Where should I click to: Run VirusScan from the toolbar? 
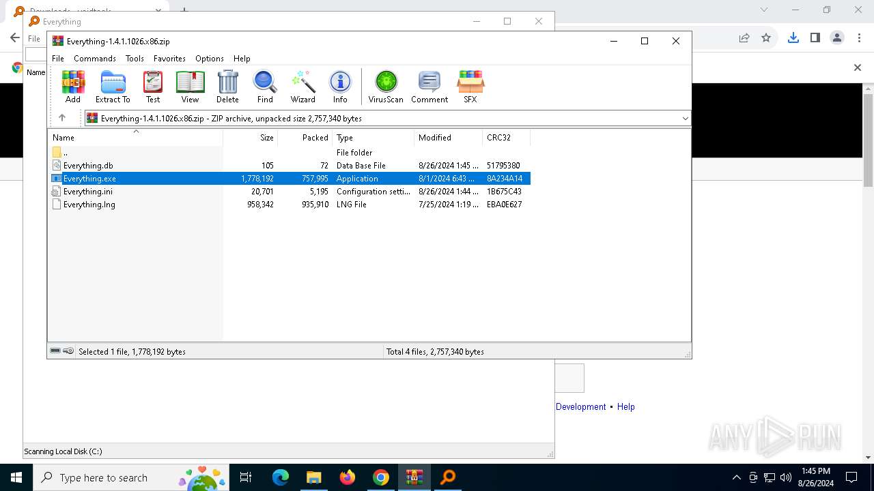click(386, 86)
